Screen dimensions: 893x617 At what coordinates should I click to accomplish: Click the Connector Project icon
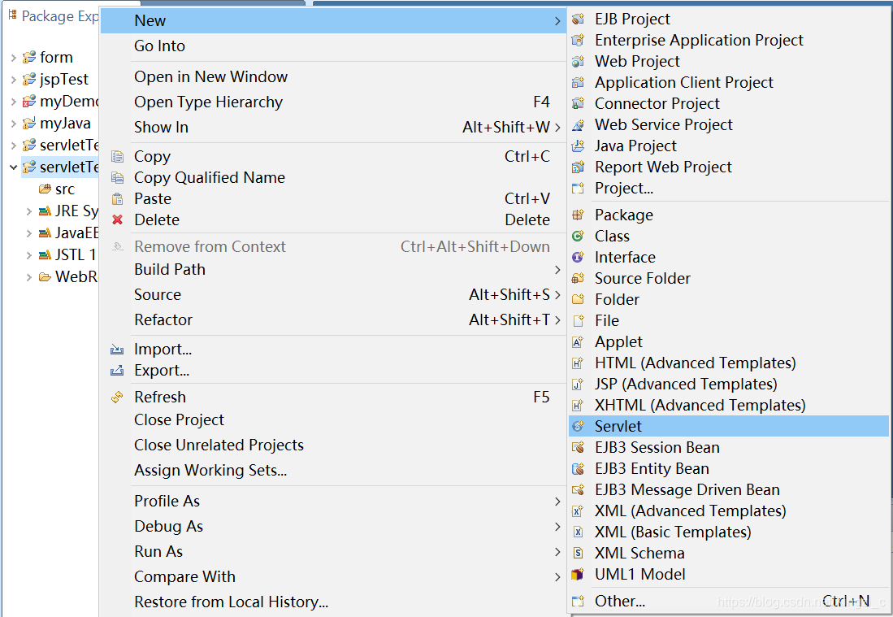(x=578, y=104)
